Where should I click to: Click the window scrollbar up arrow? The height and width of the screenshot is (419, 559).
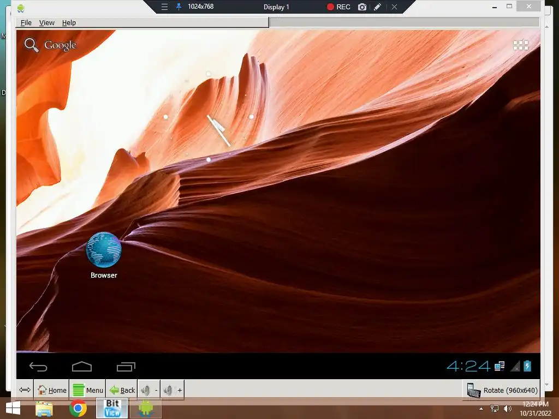coord(547,26)
